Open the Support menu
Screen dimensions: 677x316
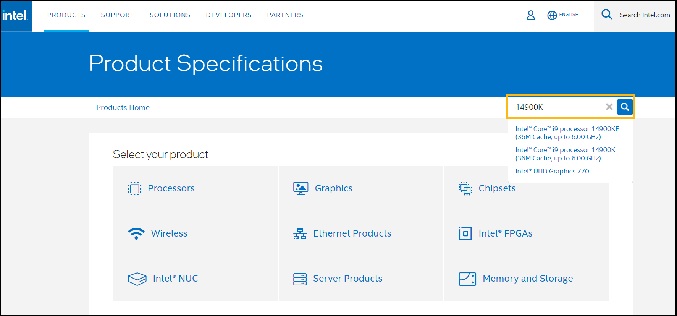coord(117,15)
